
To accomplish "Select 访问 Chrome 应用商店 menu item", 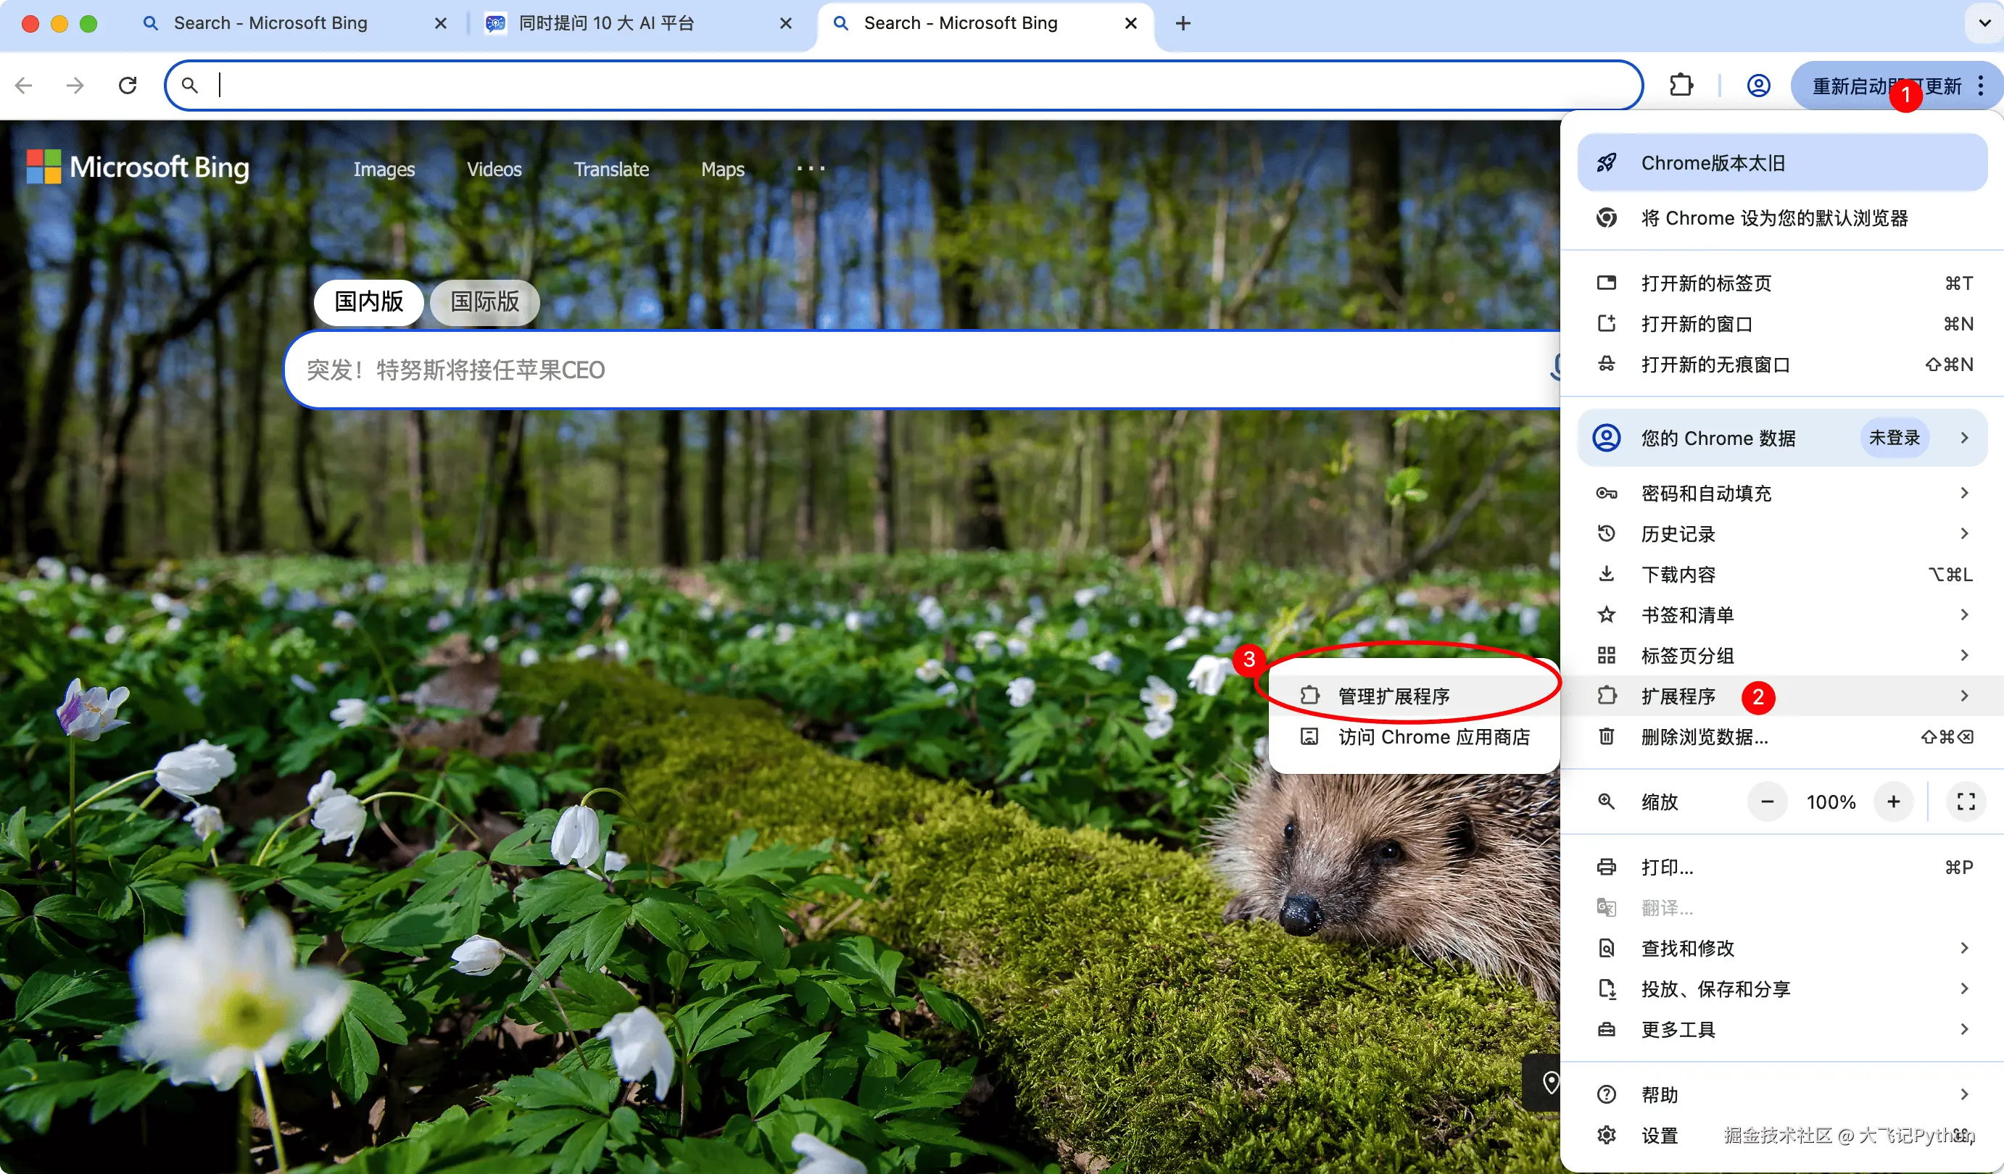I will [x=1433, y=737].
